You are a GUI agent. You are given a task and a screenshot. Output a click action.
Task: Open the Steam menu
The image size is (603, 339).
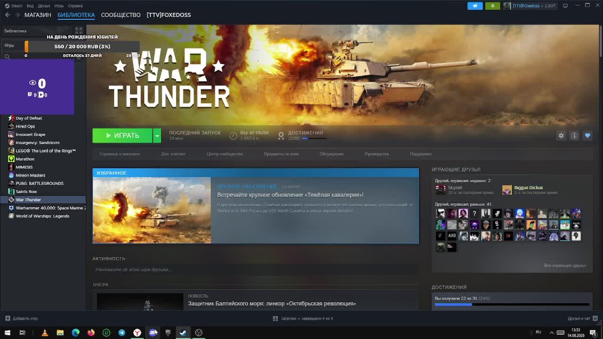(x=14, y=6)
